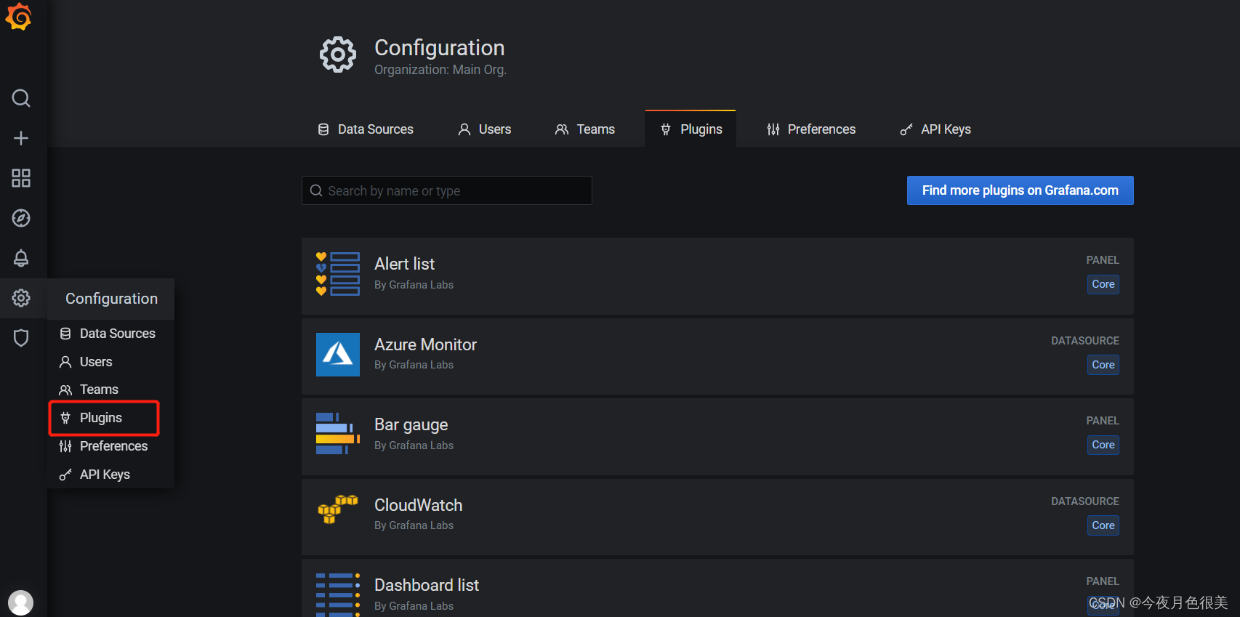Viewport: 1240px width, 617px height.
Task: Open the Dashboard list plugin title
Action: (427, 585)
